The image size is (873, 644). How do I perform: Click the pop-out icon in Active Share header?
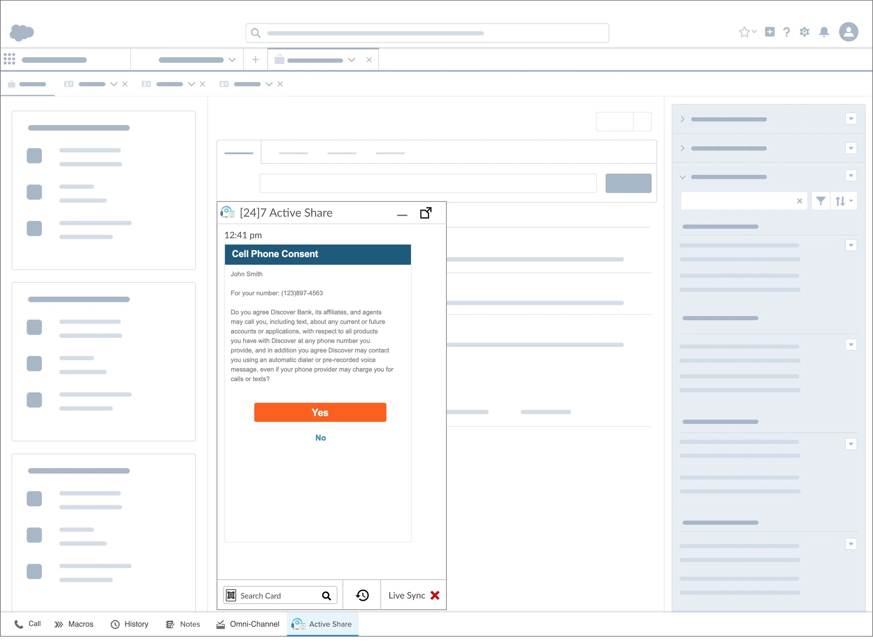425,213
